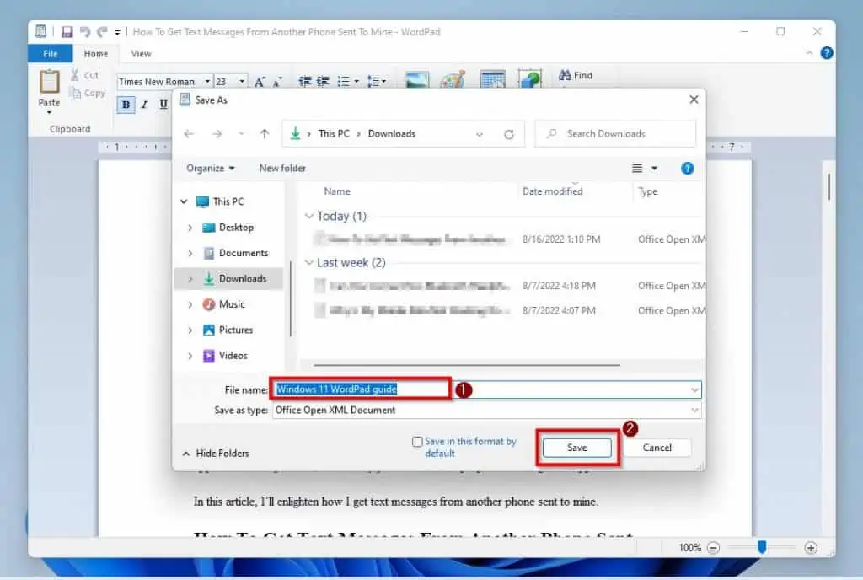The width and height of the screenshot is (863, 580).
Task: Expand the Documents tree node
Action: click(190, 253)
